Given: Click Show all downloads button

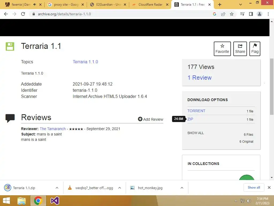Looking at the screenshot, I should (x=254, y=187).
